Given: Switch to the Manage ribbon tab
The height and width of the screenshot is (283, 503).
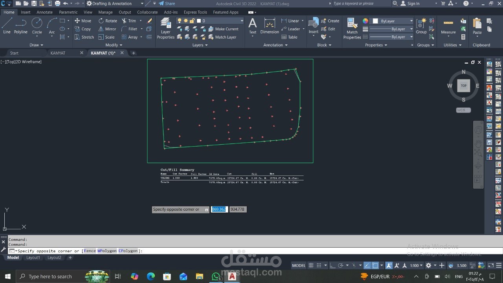Looking at the screenshot, I should [x=105, y=12].
